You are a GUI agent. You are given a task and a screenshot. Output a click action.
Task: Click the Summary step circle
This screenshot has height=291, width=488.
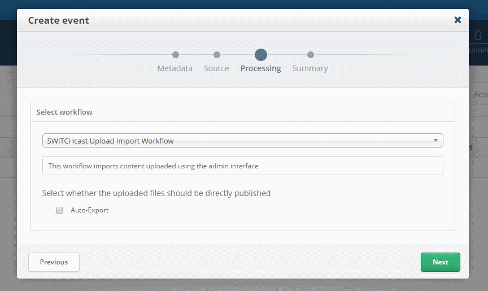click(310, 55)
